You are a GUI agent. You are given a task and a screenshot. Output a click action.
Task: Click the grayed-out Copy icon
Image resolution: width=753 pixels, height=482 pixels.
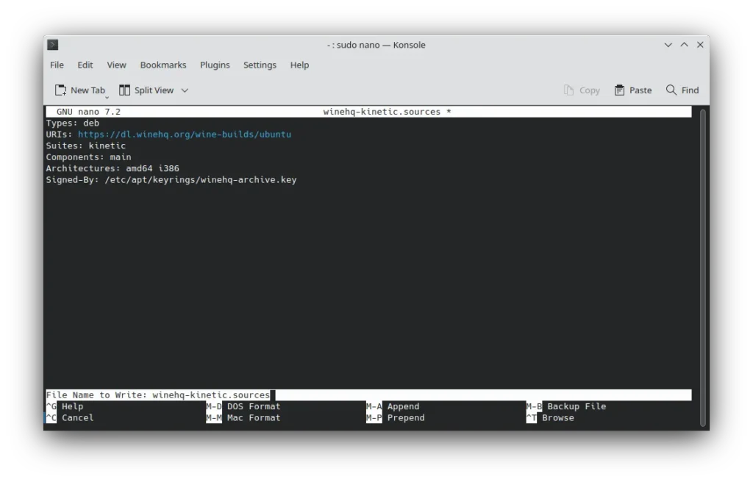(x=568, y=90)
